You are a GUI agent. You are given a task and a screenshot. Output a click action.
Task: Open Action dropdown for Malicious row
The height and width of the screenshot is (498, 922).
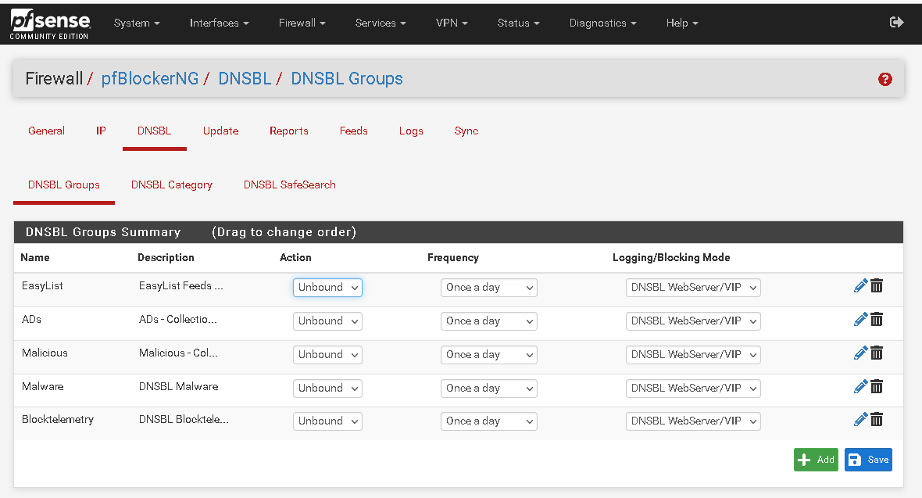[327, 354]
